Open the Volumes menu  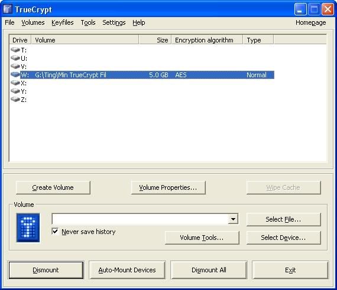pos(33,22)
